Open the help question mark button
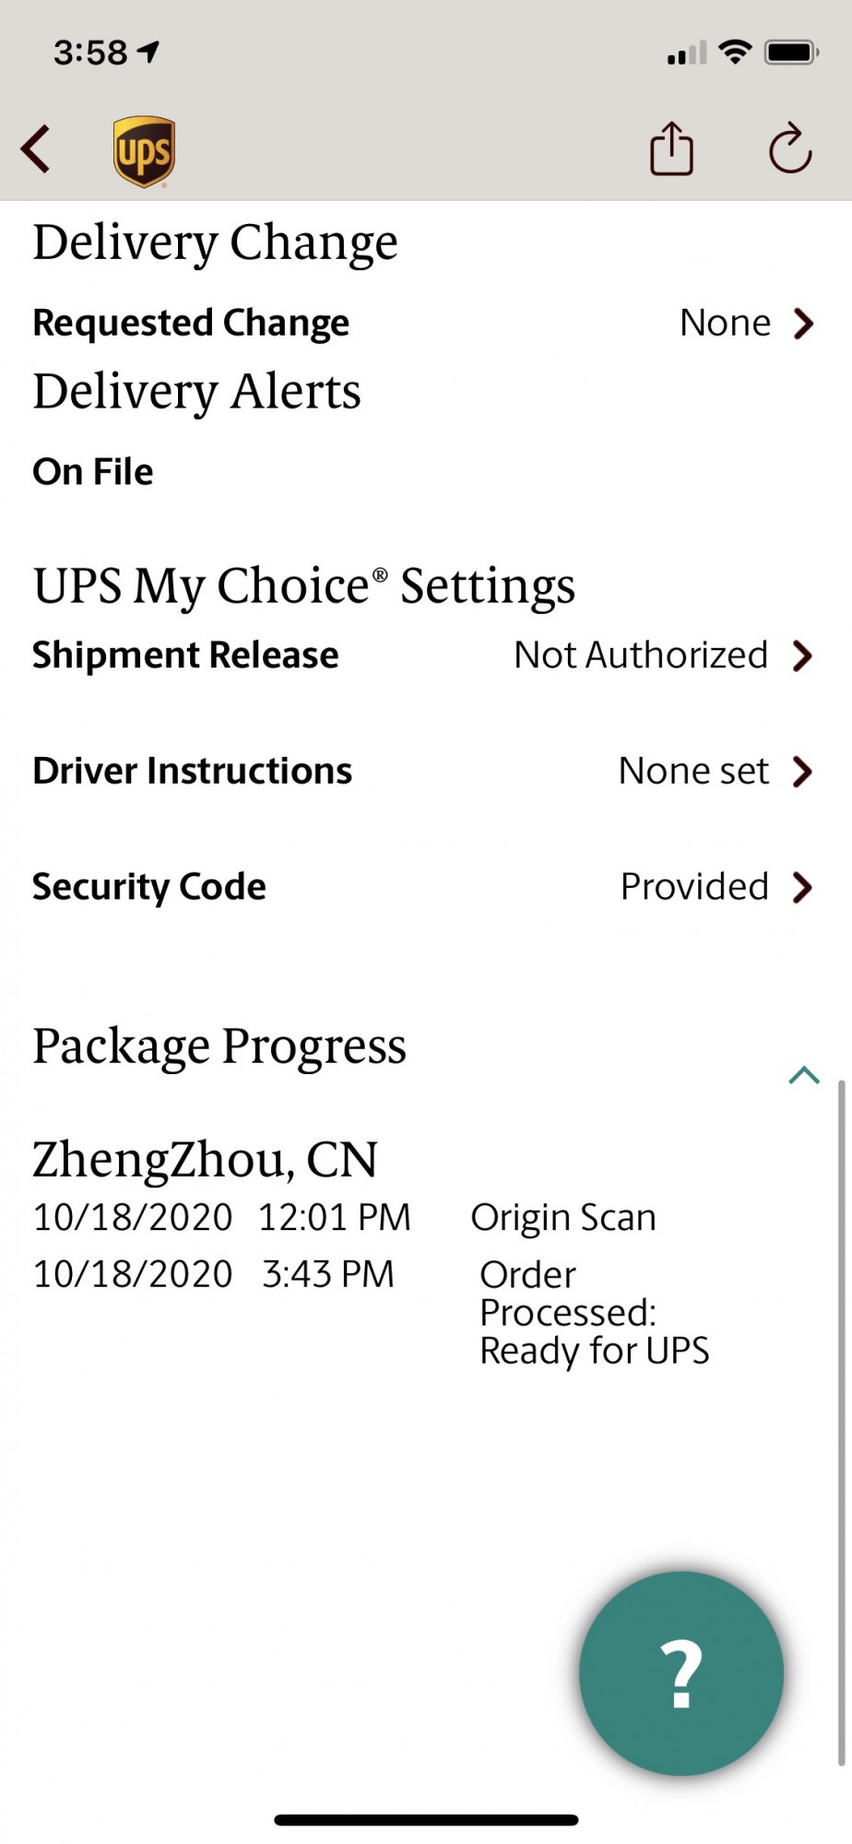The width and height of the screenshot is (852, 1844). 681,1673
